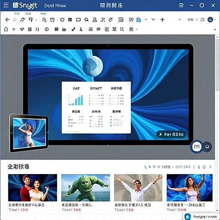Click the scroll-up arrow of the canvas scrollbar
This screenshot has height=220, width=220.
click(x=217, y=37)
